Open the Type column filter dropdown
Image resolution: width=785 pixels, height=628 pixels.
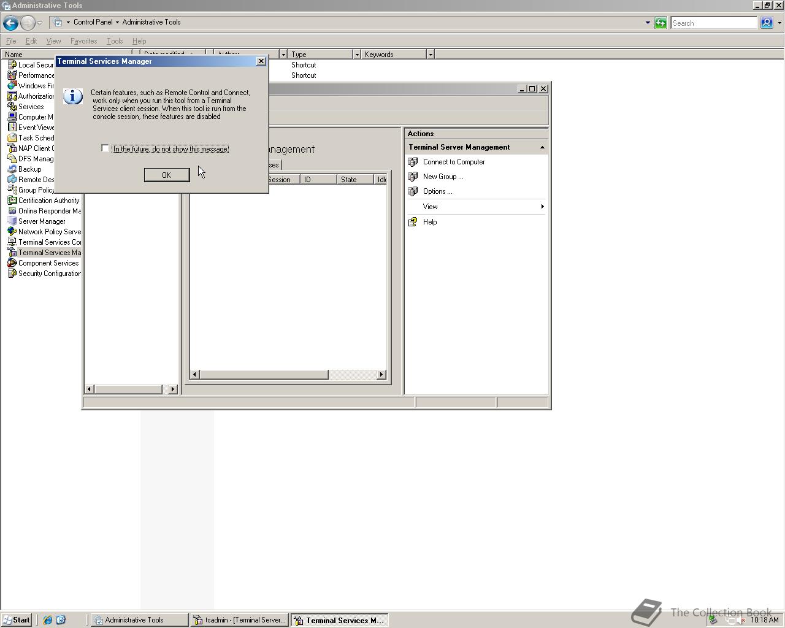tap(357, 55)
